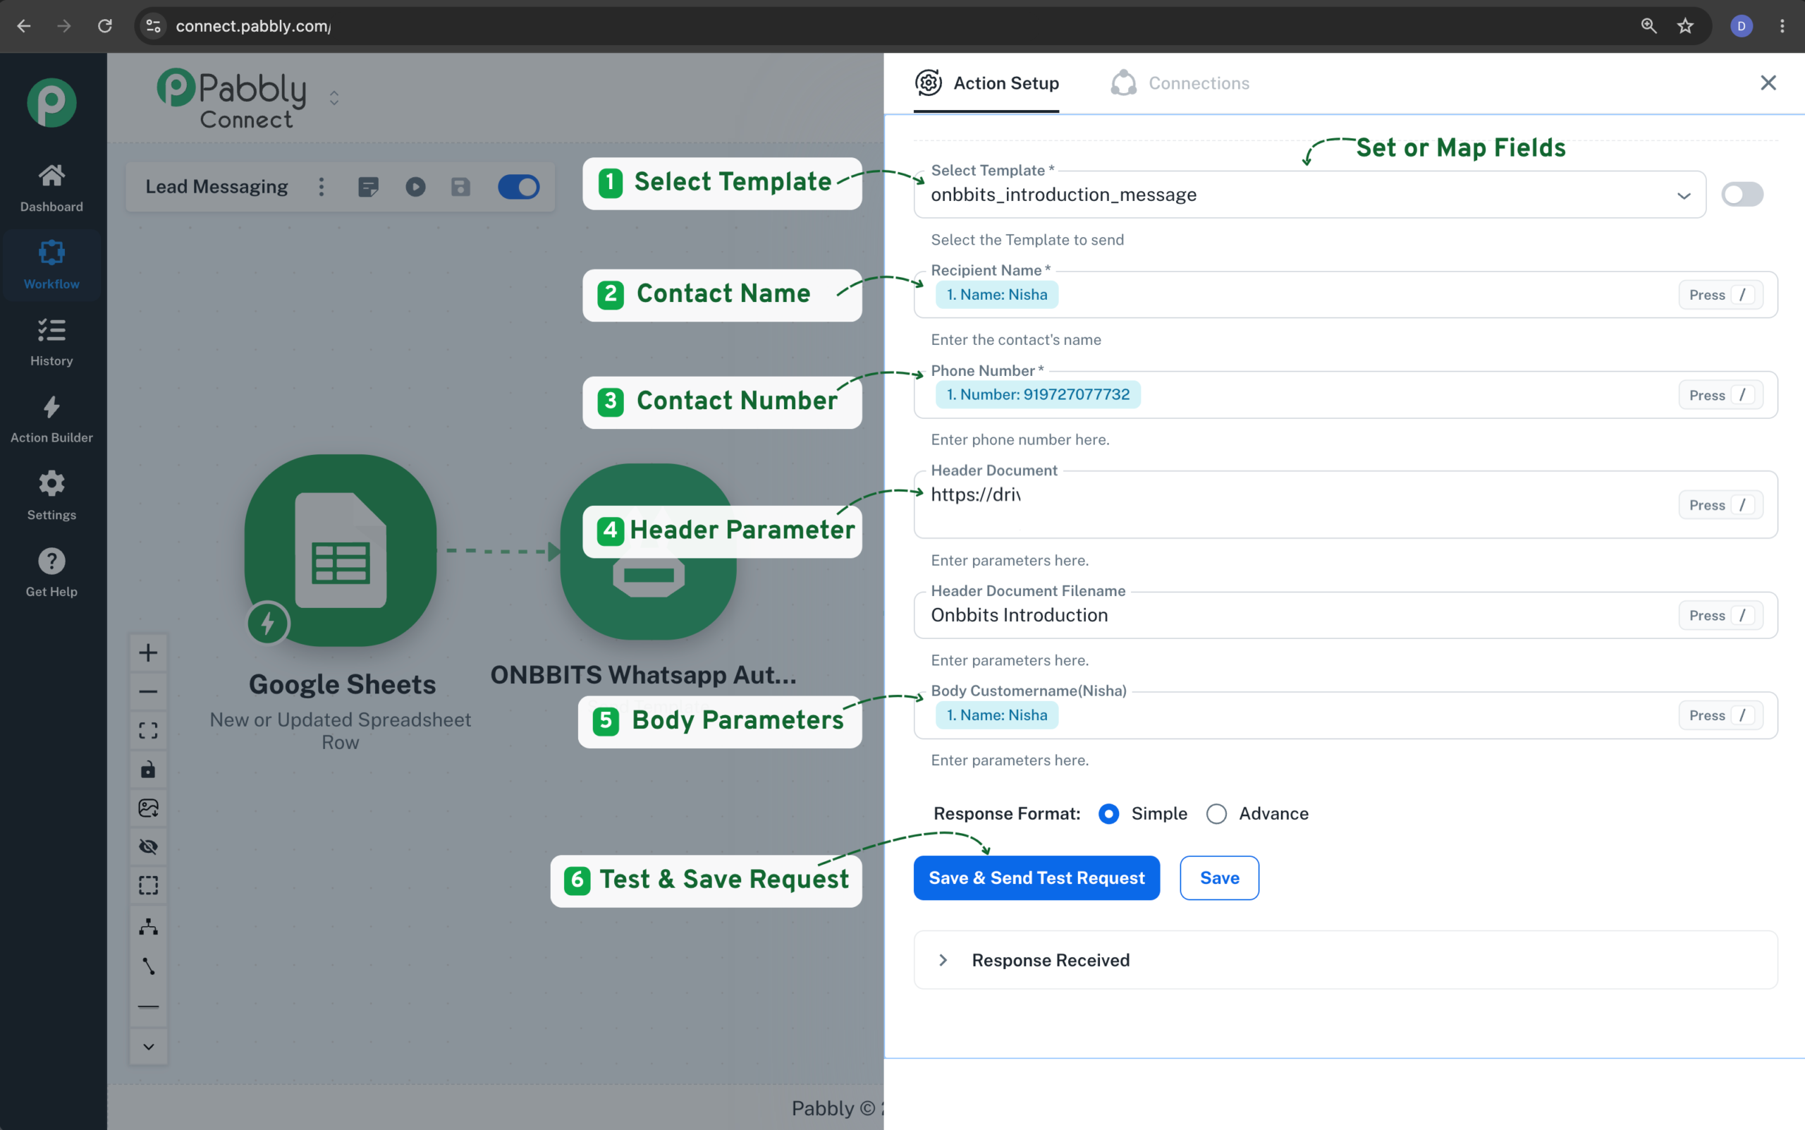
Task: Toggle the Lead Messaging workflow switch
Action: coord(518,187)
